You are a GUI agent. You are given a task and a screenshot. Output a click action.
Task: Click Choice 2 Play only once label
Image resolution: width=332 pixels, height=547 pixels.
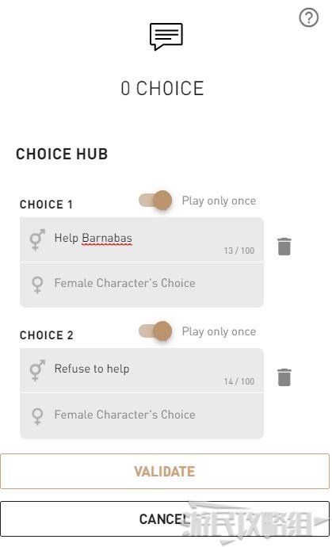point(219,331)
